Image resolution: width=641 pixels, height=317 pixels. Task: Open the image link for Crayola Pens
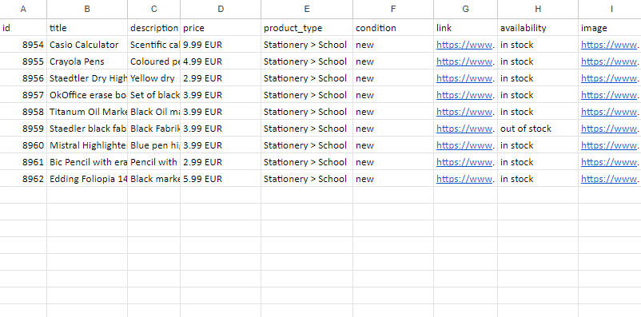point(610,61)
